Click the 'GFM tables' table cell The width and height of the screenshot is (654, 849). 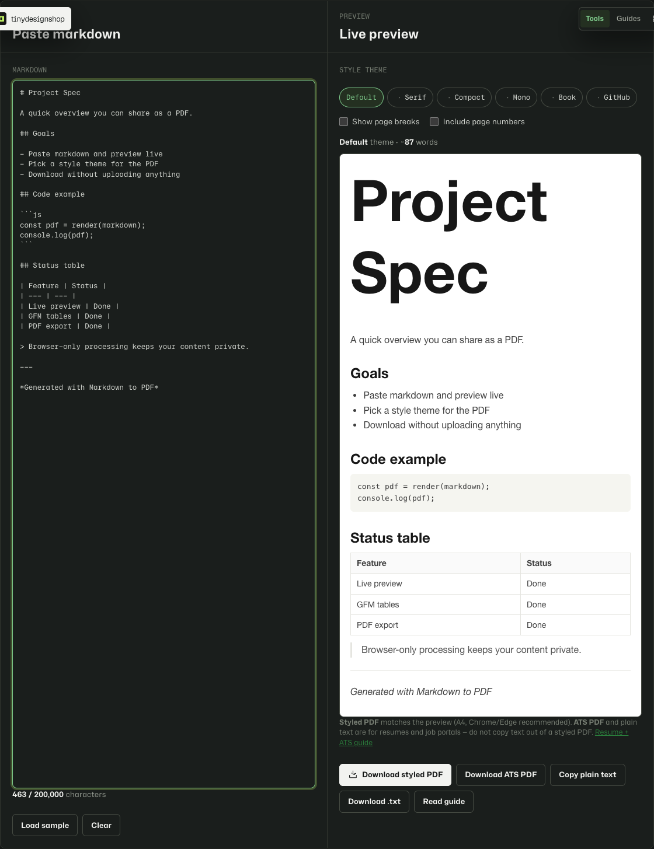coord(436,605)
